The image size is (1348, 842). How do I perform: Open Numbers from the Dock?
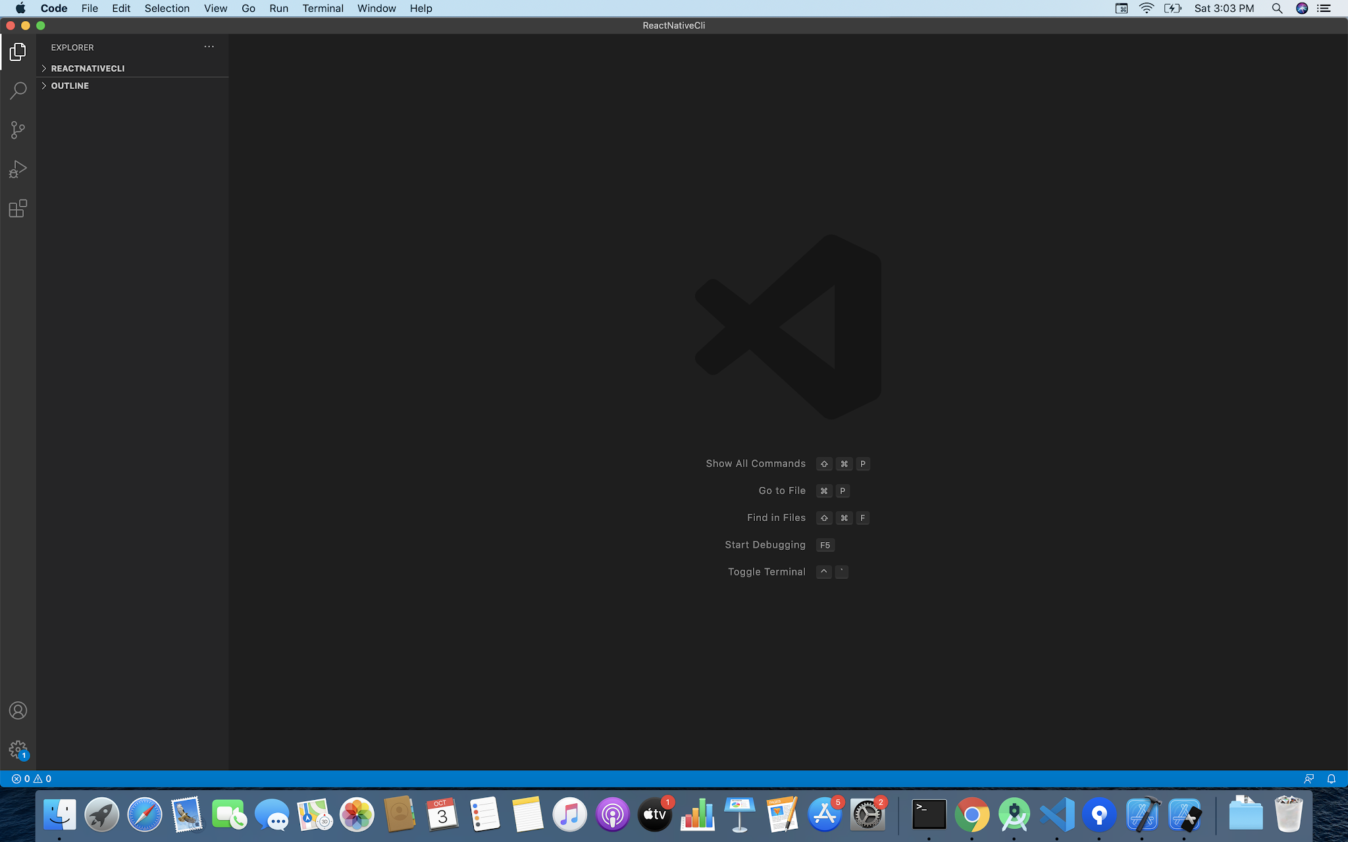tap(697, 814)
